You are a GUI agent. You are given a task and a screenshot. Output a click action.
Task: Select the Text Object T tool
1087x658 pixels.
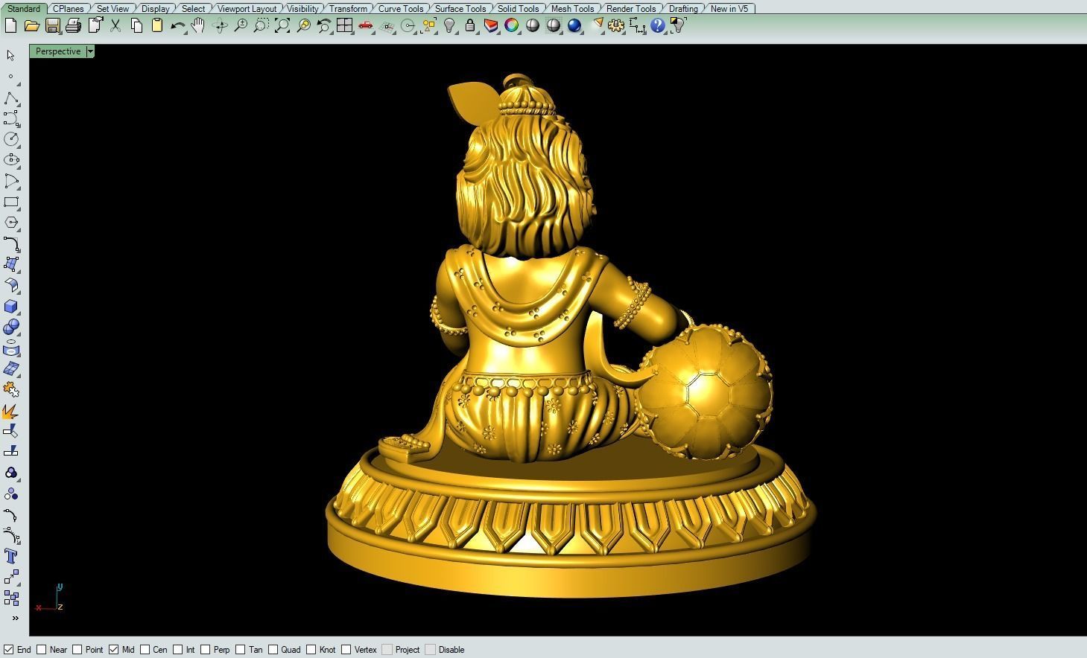[11, 556]
